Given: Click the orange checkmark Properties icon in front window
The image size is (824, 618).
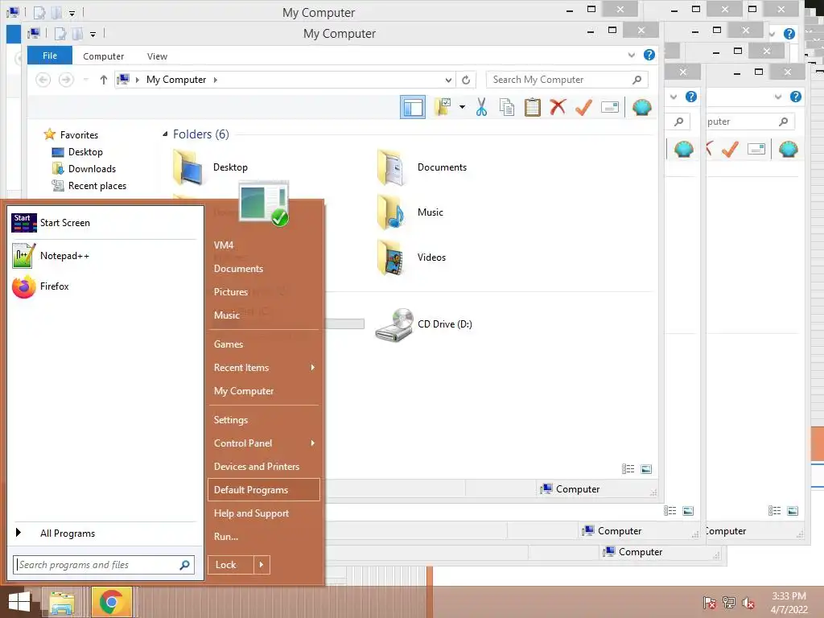Looking at the screenshot, I should pyautogui.click(x=583, y=107).
